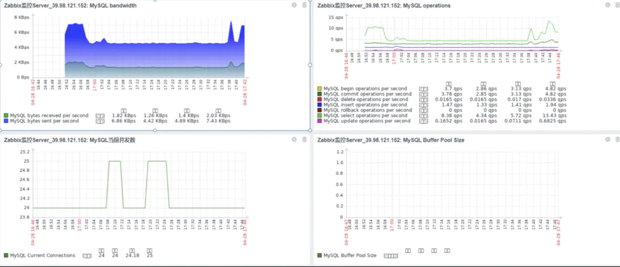The width and height of the screenshot is (620, 267).
Task: Click green swatch for MySQL bytes received
Action: pyautogui.click(x=6, y=116)
